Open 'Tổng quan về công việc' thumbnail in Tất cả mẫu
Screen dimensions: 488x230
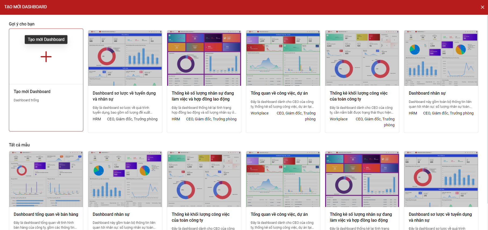283,179
